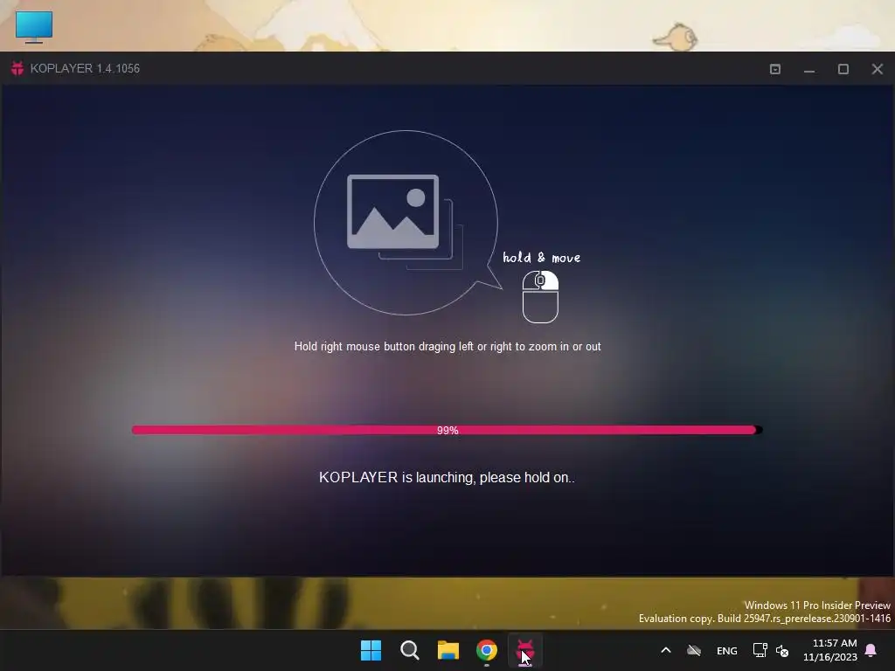Click the 99% launch progress bar

click(x=447, y=430)
